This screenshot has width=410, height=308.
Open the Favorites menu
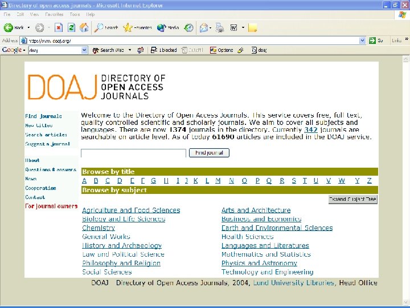(54, 14)
